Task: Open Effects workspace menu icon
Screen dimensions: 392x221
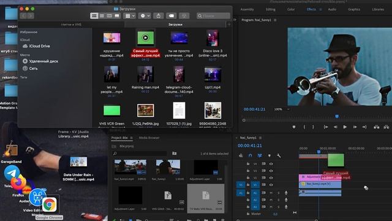Action: click(320, 9)
